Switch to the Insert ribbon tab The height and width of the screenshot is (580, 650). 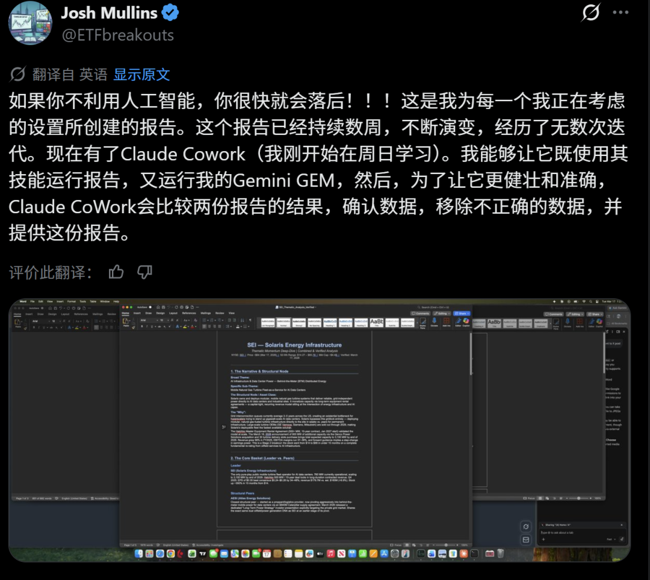point(136,313)
